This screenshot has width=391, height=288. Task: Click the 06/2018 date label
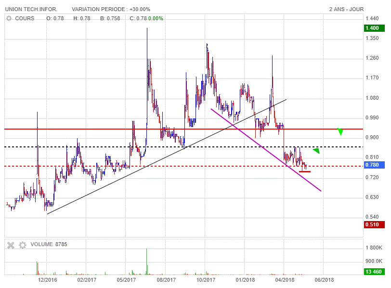point(324,280)
